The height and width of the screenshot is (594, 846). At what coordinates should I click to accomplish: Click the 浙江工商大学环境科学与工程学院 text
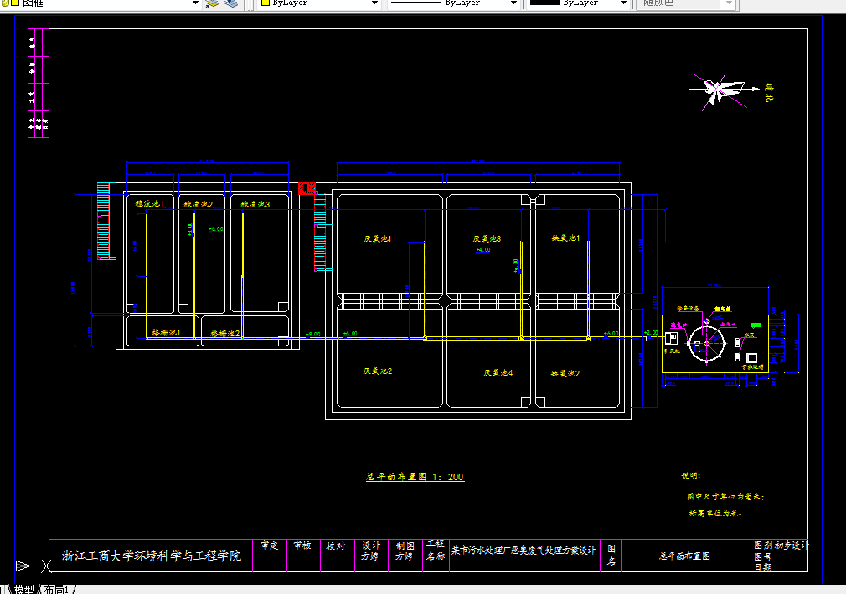click(x=152, y=556)
